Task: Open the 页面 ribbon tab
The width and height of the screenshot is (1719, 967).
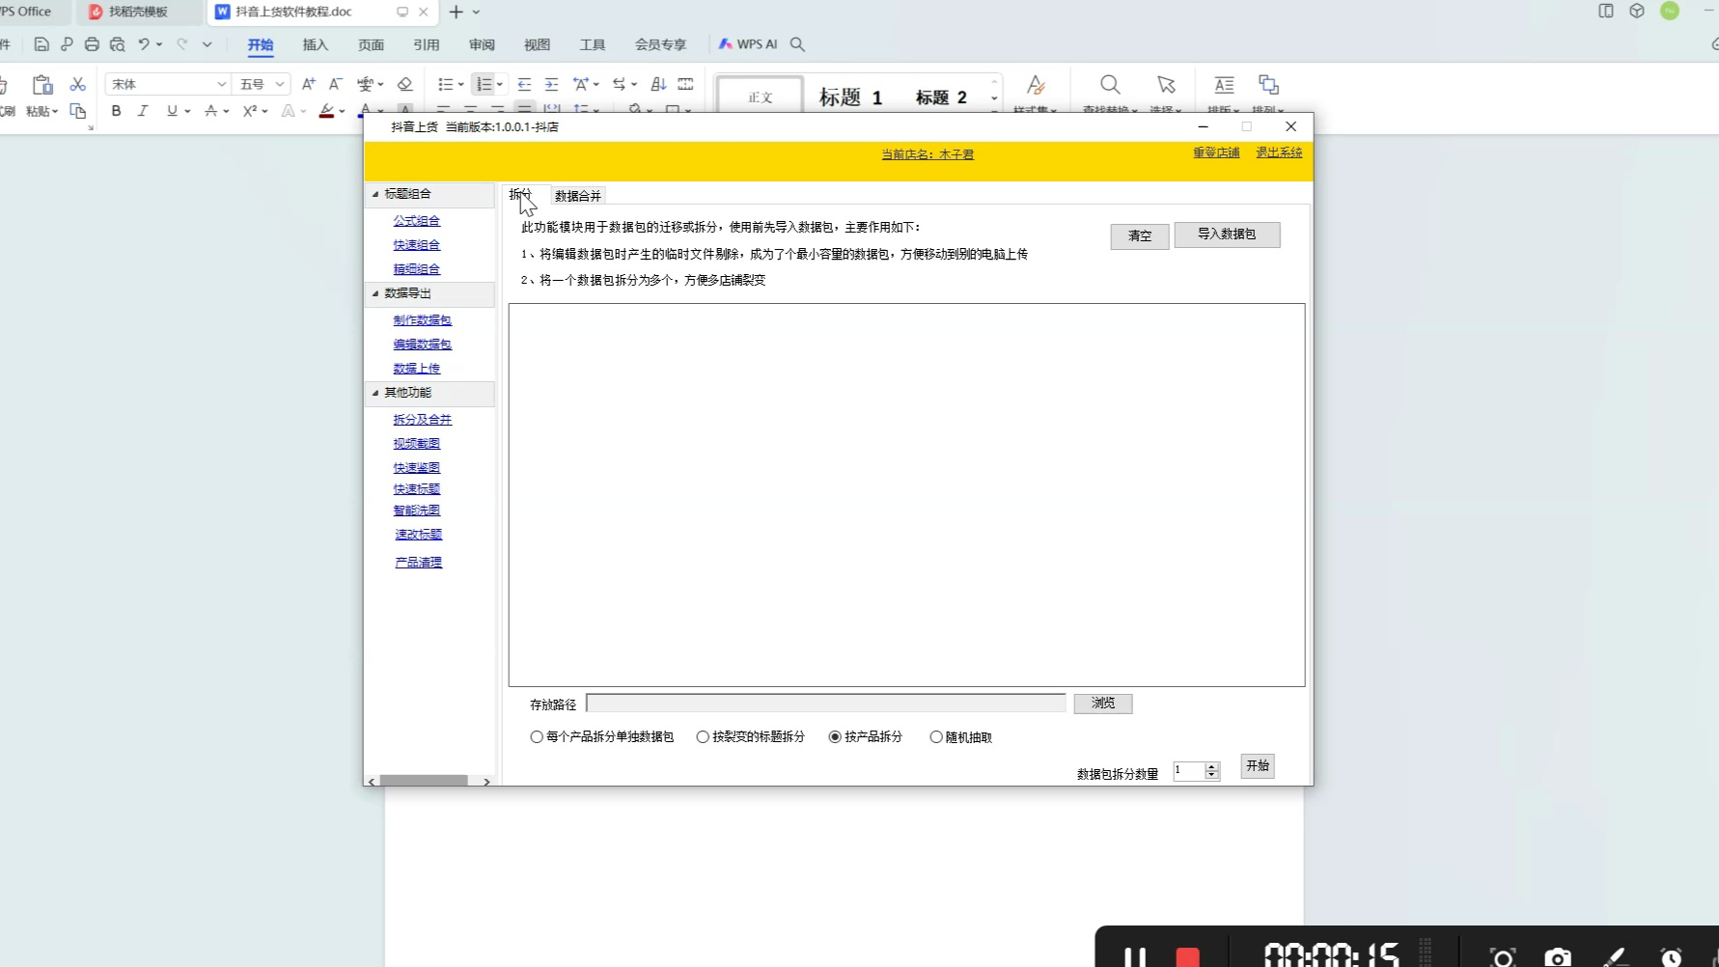Action: (x=371, y=44)
